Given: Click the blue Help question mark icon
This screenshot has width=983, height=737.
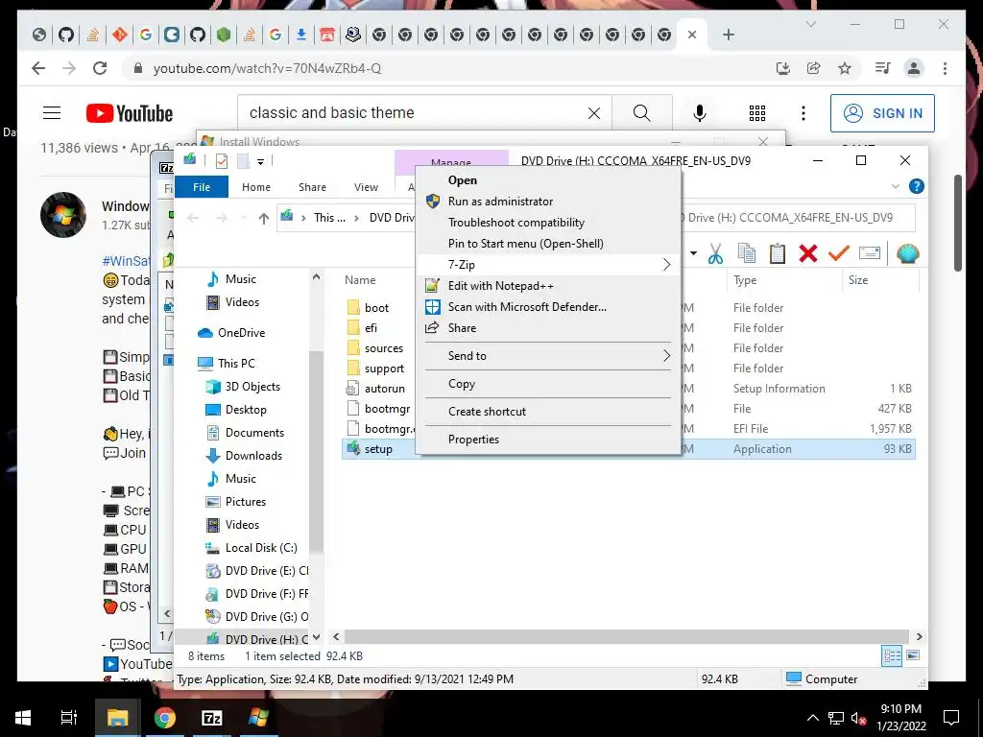Looking at the screenshot, I should click(x=916, y=186).
